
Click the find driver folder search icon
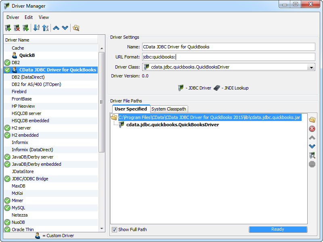[76, 28]
